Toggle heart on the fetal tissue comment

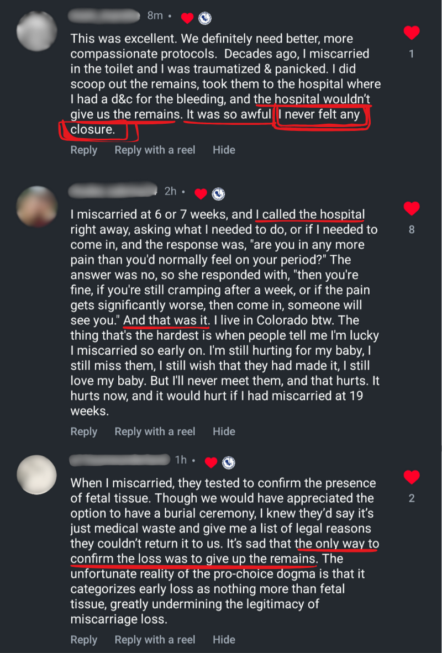[x=412, y=477]
